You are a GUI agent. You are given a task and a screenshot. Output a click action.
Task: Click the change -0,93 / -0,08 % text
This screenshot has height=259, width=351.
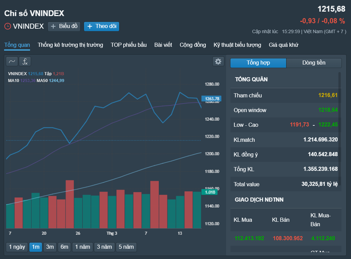pos(322,21)
